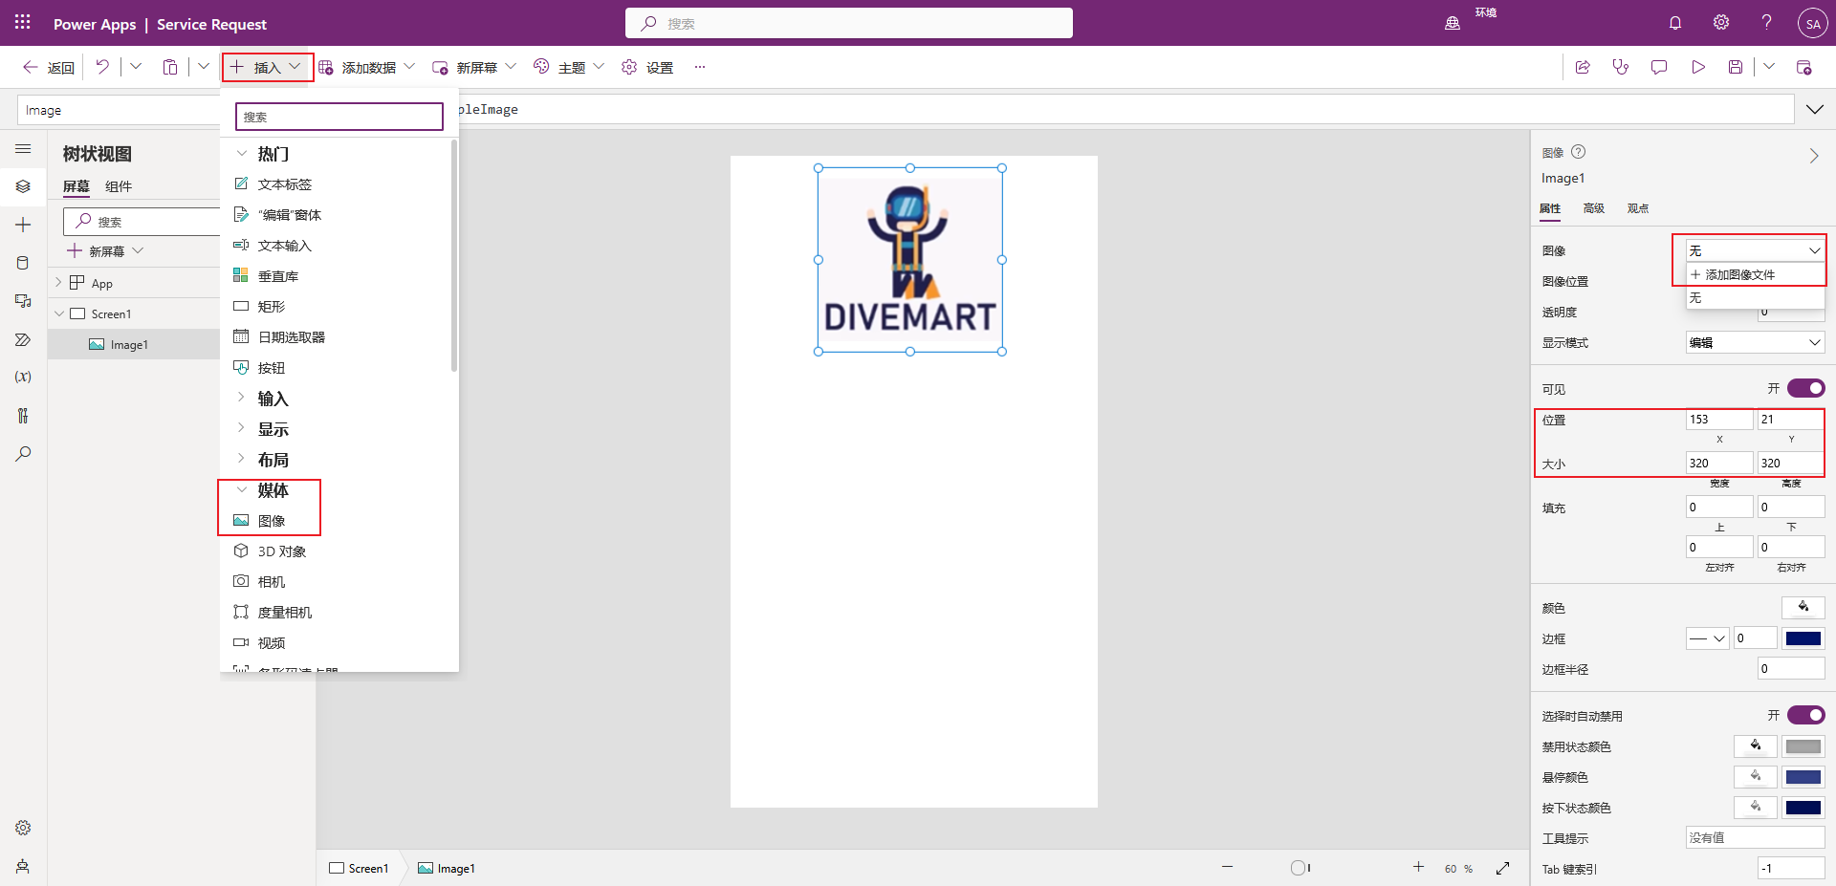Click the X position input field
This screenshot has height=886, width=1836.
click(x=1719, y=420)
